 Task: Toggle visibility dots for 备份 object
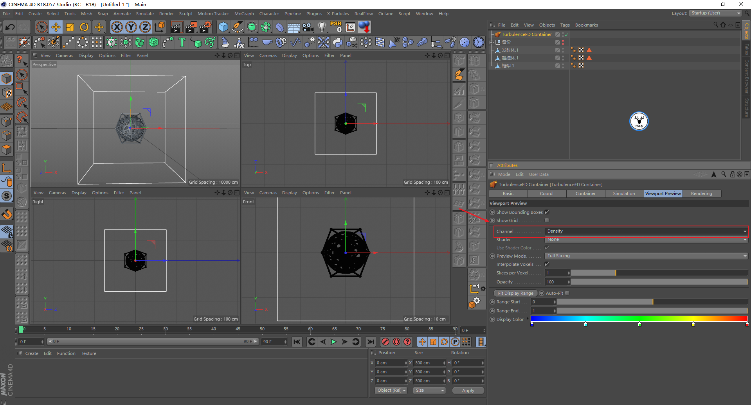[563, 42]
